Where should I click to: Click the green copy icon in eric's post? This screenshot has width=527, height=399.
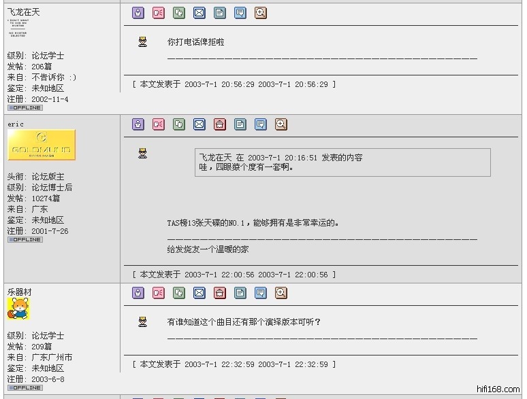(x=178, y=124)
